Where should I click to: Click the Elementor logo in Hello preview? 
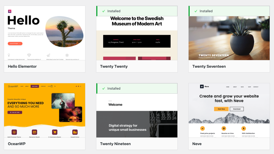pyautogui.click(x=10, y=11)
